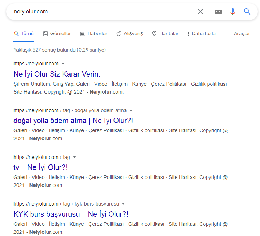Screen dimensions: 260x236
Task: Open the doğal yolla ödem atma result
Action: point(73,121)
